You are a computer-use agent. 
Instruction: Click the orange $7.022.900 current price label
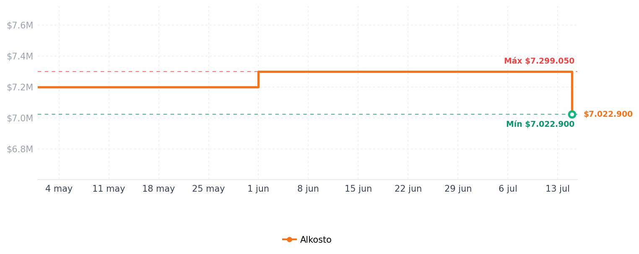[608, 114]
